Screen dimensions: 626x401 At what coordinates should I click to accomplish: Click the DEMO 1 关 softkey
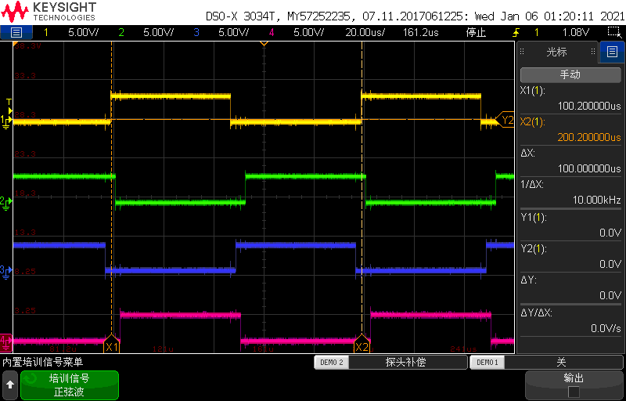point(547,363)
